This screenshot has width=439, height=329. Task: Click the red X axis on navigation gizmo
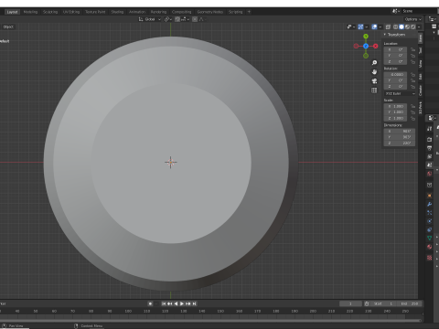(x=376, y=46)
